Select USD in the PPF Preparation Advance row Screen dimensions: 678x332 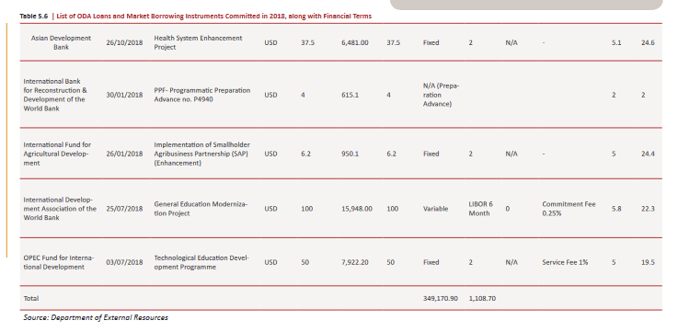coord(270,95)
